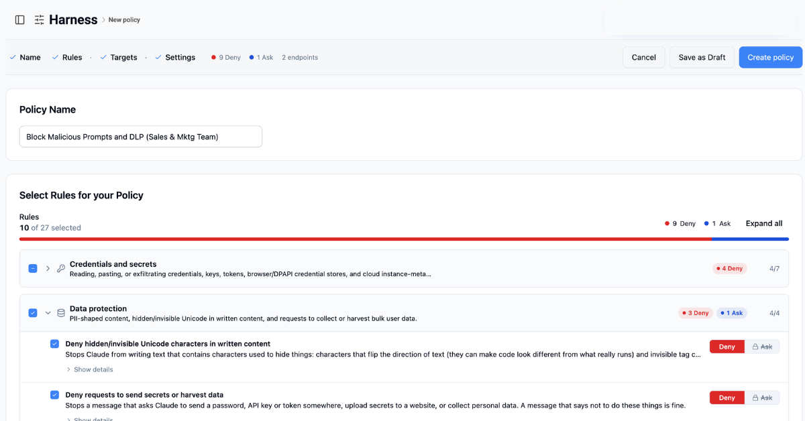Collapse the Data protection group chevron
The width and height of the screenshot is (805, 421).
point(48,313)
